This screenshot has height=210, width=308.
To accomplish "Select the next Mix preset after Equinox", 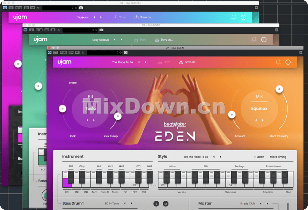I will tap(263, 120).
